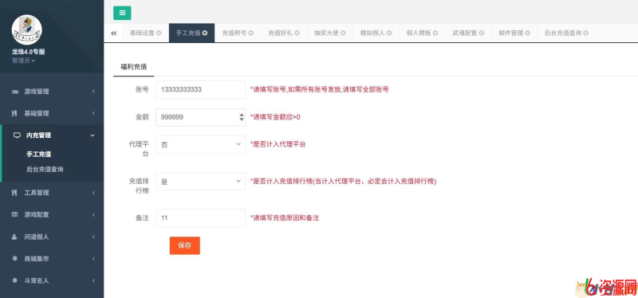The image size is (638, 298).
Task: Click the orange 保存 button
Action: pos(185,245)
